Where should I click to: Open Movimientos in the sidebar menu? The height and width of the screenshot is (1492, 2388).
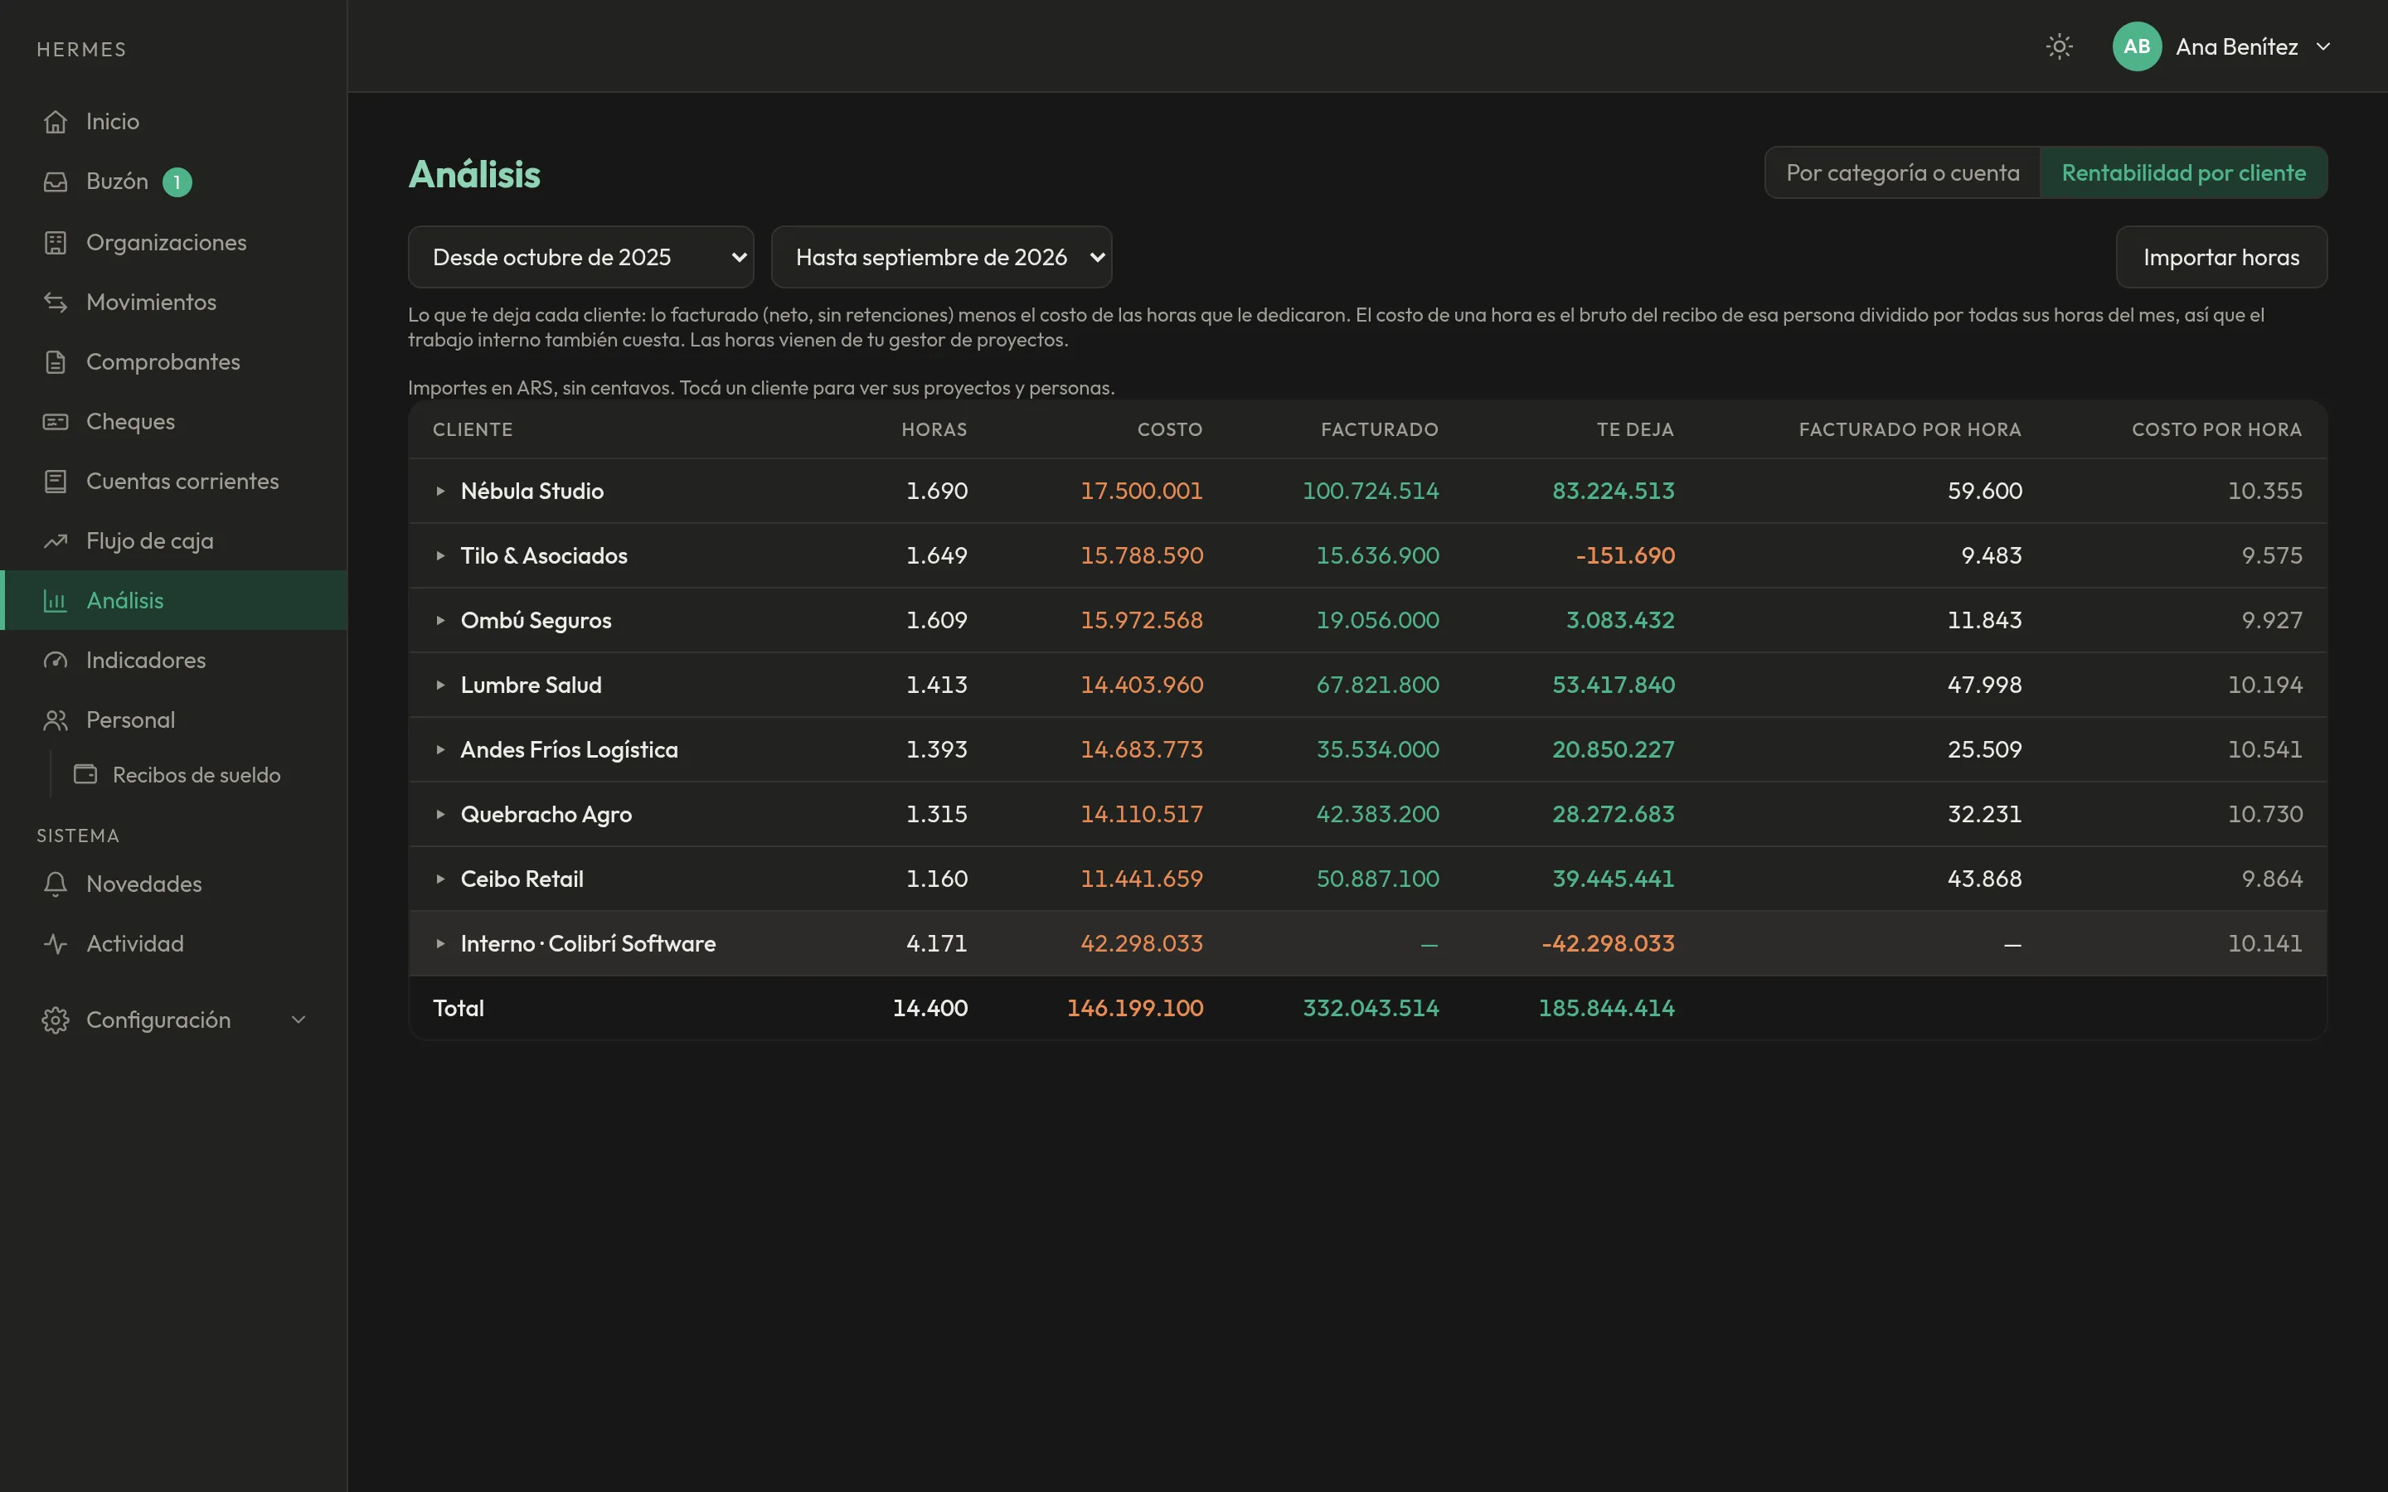tap(175, 302)
